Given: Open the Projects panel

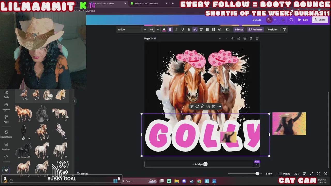Looking at the screenshot, I should pos(6,107).
